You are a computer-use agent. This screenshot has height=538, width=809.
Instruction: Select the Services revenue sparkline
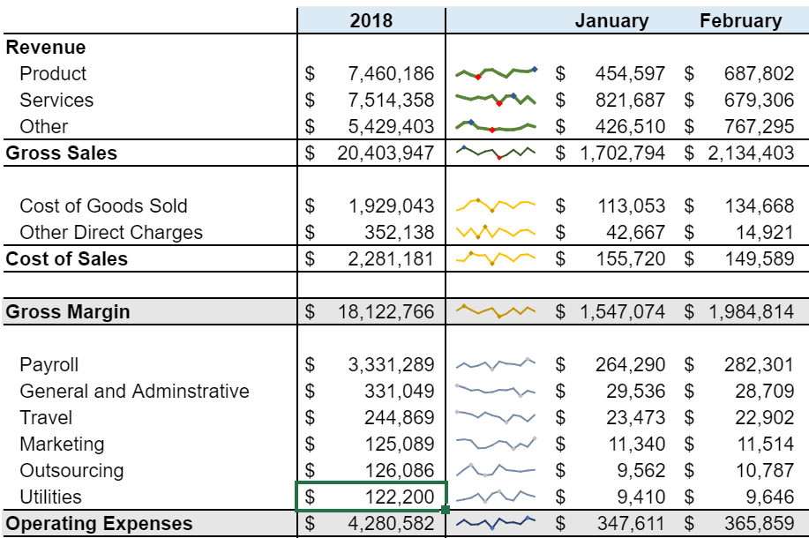point(497,100)
